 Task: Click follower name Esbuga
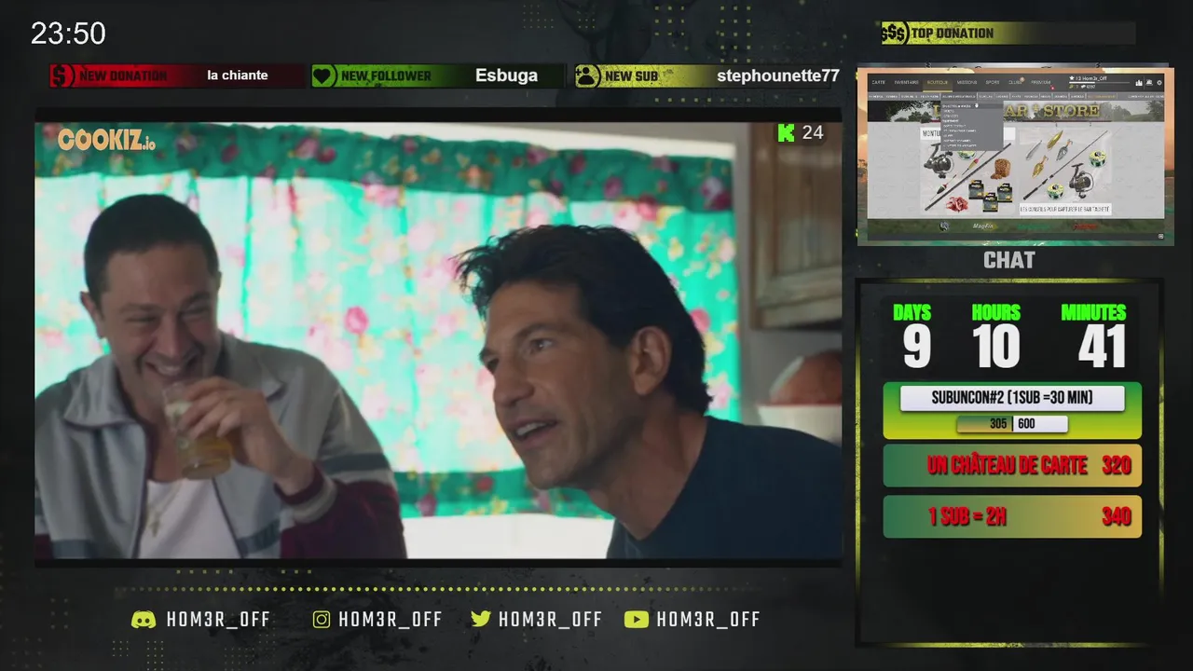[x=506, y=75]
